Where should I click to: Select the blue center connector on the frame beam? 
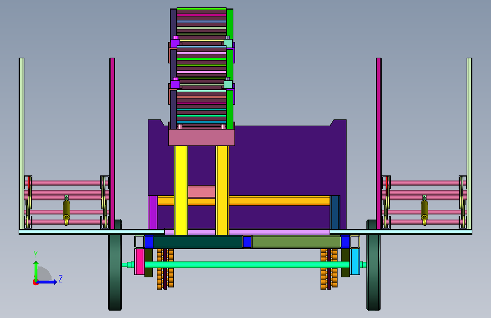[247, 242]
